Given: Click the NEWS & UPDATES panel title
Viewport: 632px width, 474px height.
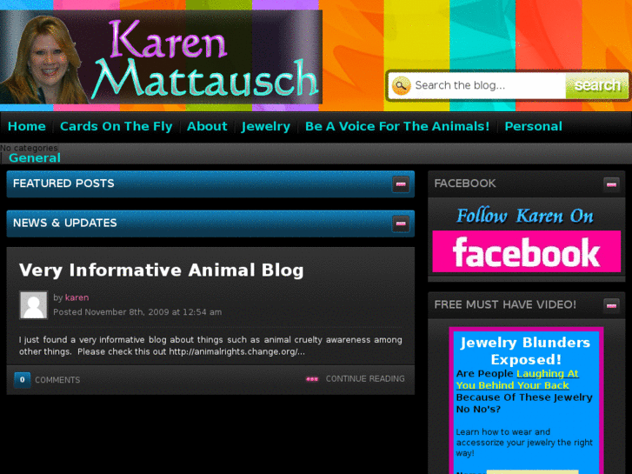Looking at the screenshot, I should (65, 223).
